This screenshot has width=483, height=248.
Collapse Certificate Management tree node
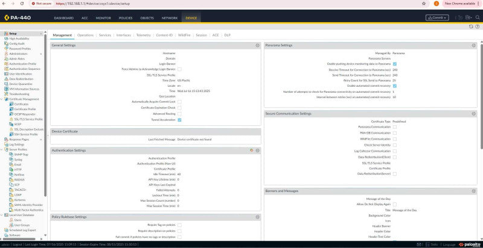[2, 99]
